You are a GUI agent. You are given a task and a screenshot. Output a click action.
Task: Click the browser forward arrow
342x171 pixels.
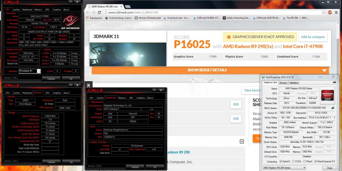point(93,12)
